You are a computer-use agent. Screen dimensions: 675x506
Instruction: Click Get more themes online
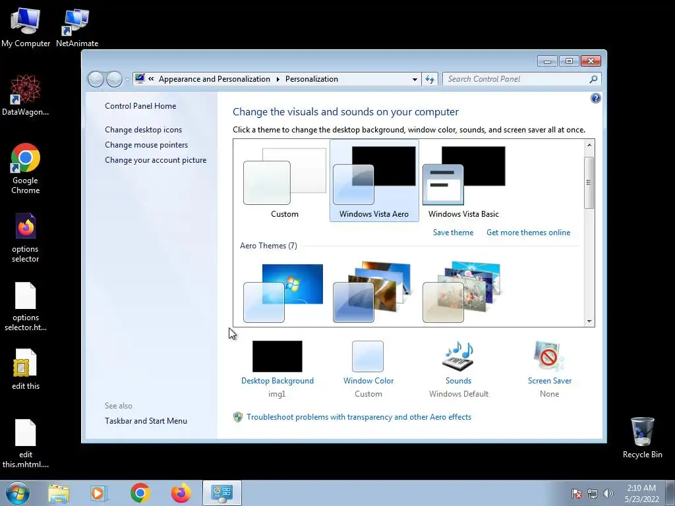coord(528,233)
